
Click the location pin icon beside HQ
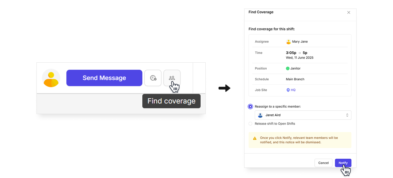click(288, 90)
